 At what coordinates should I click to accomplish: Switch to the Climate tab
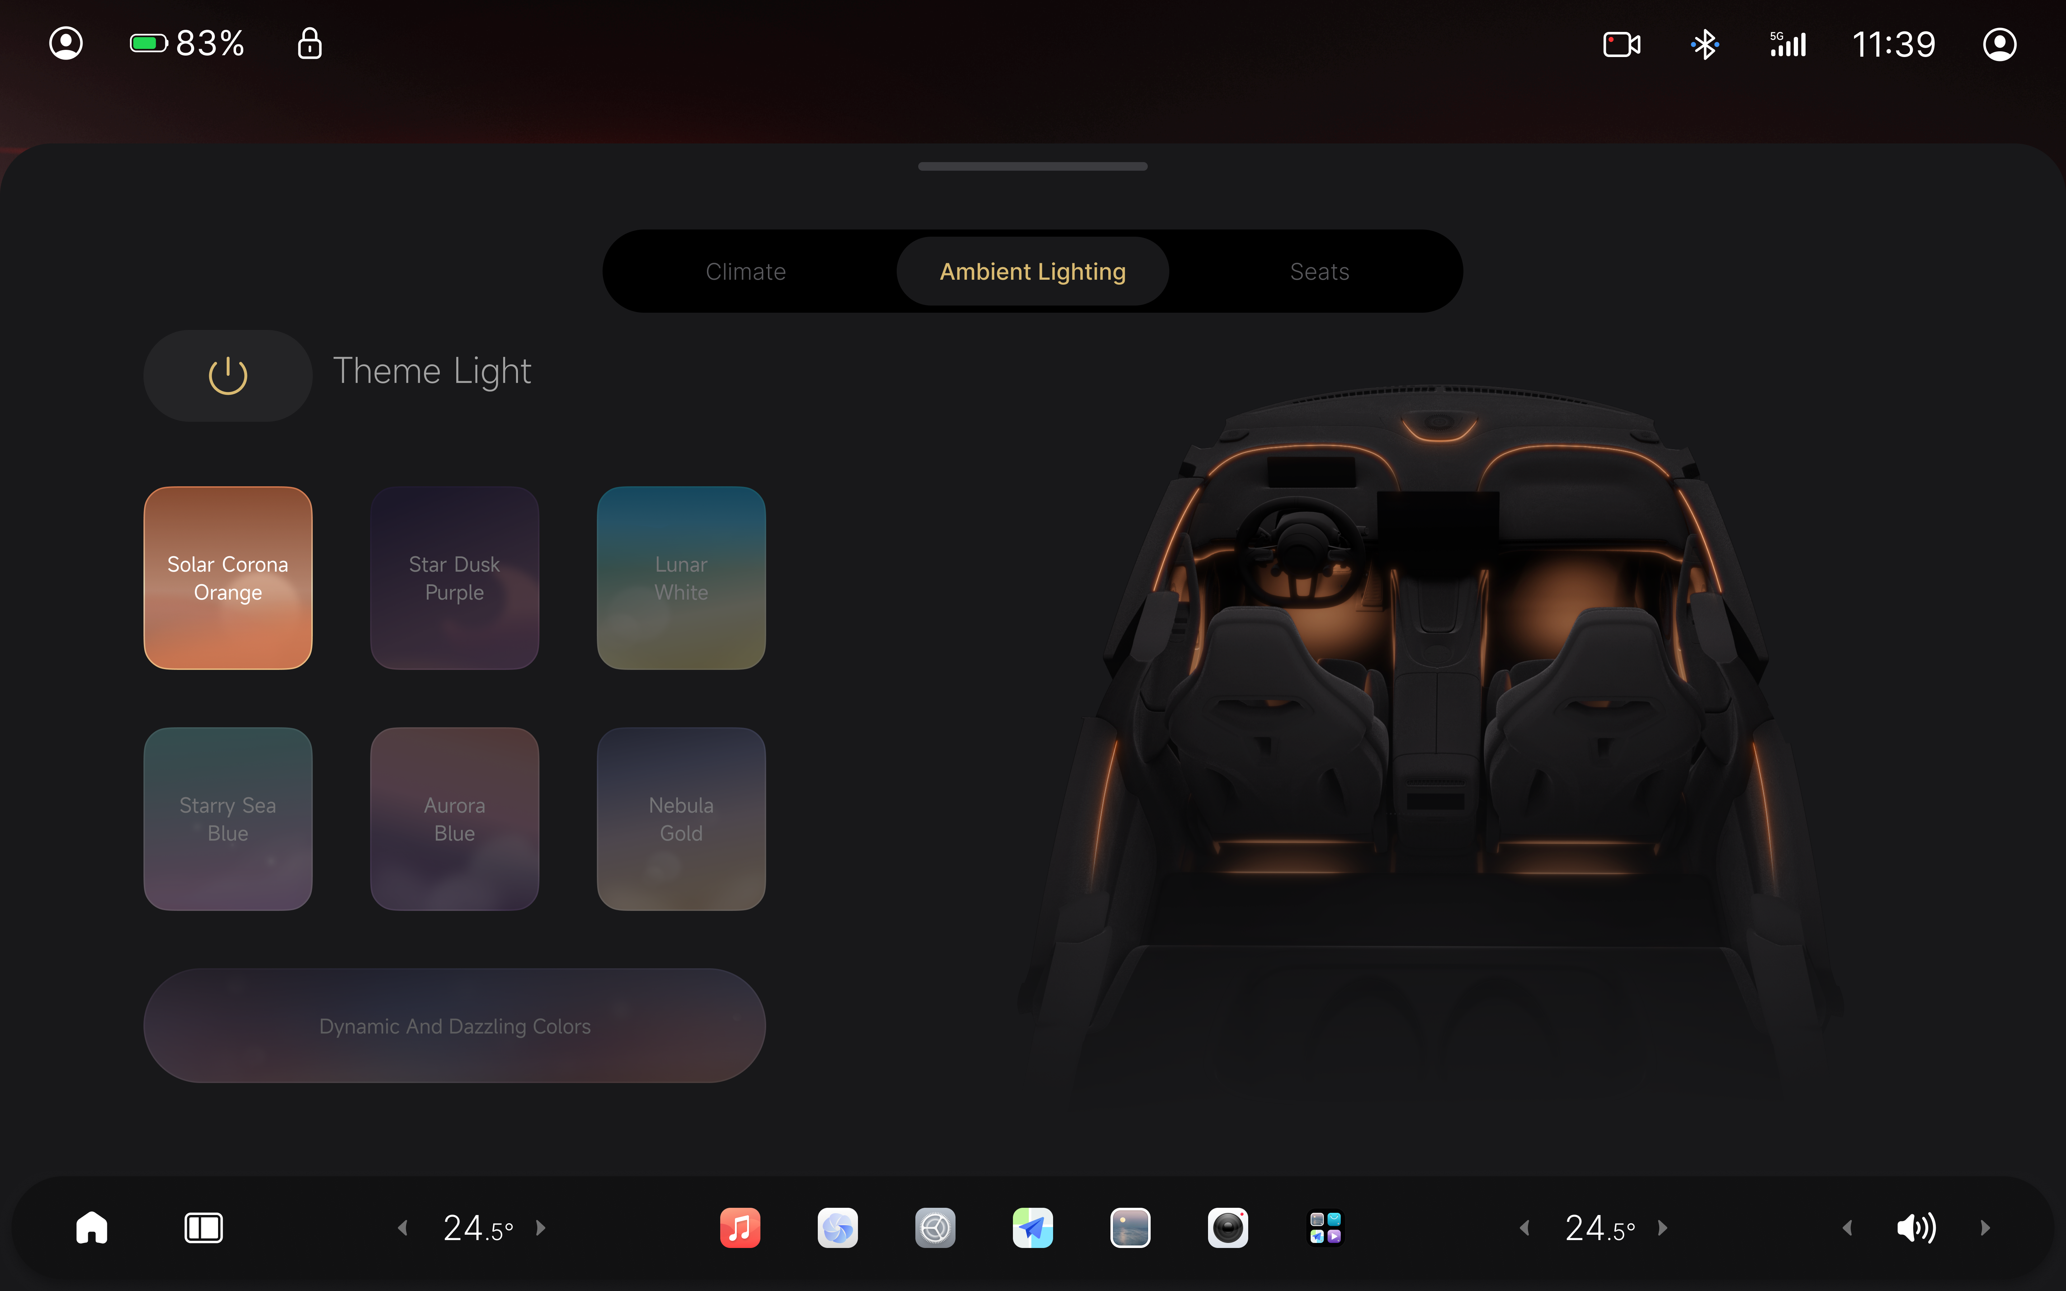(746, 271)
